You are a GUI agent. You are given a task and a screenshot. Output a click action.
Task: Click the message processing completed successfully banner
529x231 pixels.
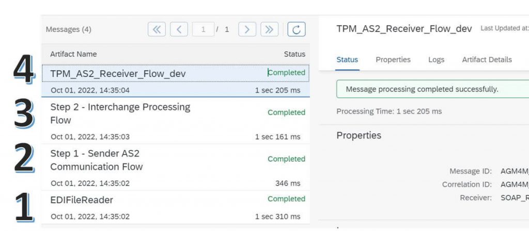click(x=432, y=89)
